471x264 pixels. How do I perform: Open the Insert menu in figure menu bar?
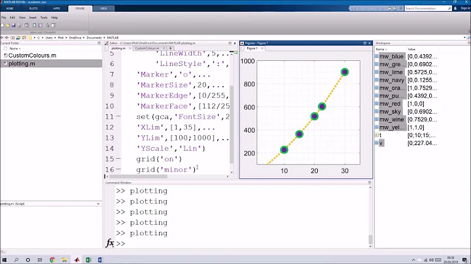pyautogui.click(x=33, y=18)
